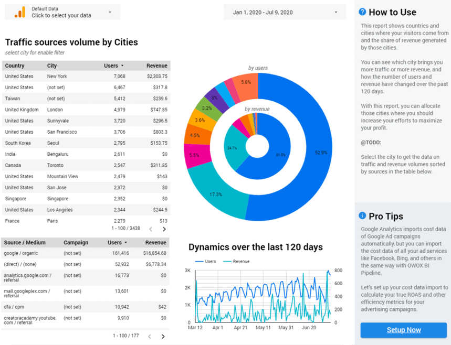Click the Campaign column header
The width and height of the screenshot is (451, 345).
click(x=76, y=243)
